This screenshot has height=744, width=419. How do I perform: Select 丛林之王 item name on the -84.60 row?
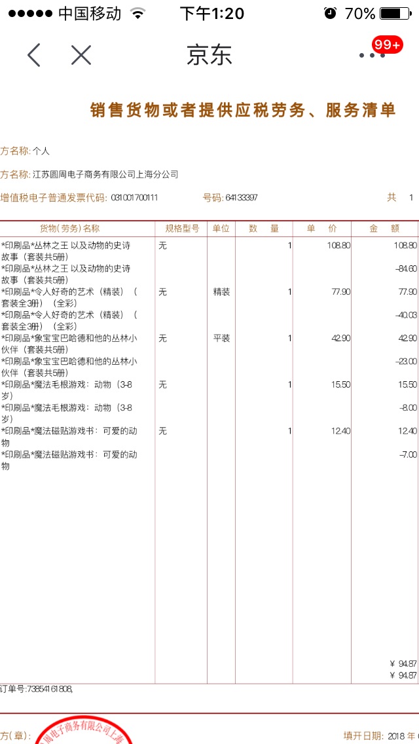[66, 274]
